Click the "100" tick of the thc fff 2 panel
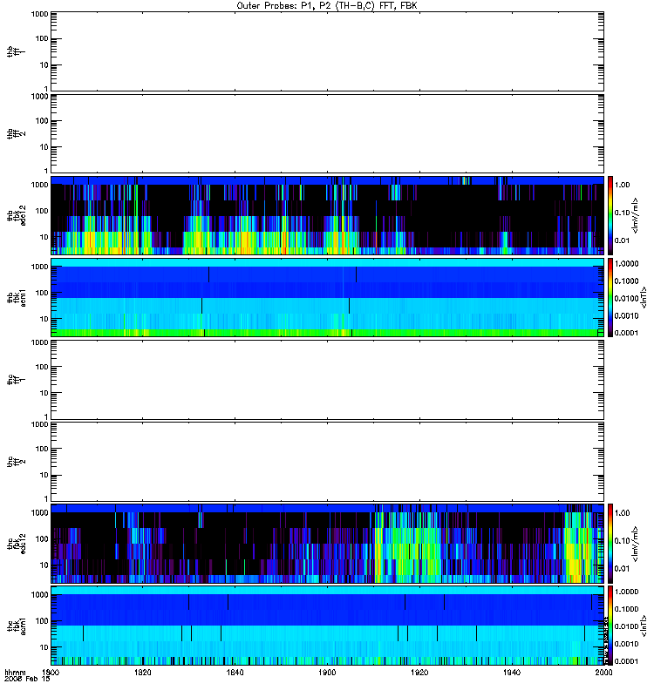 click(x=42, y=449)
